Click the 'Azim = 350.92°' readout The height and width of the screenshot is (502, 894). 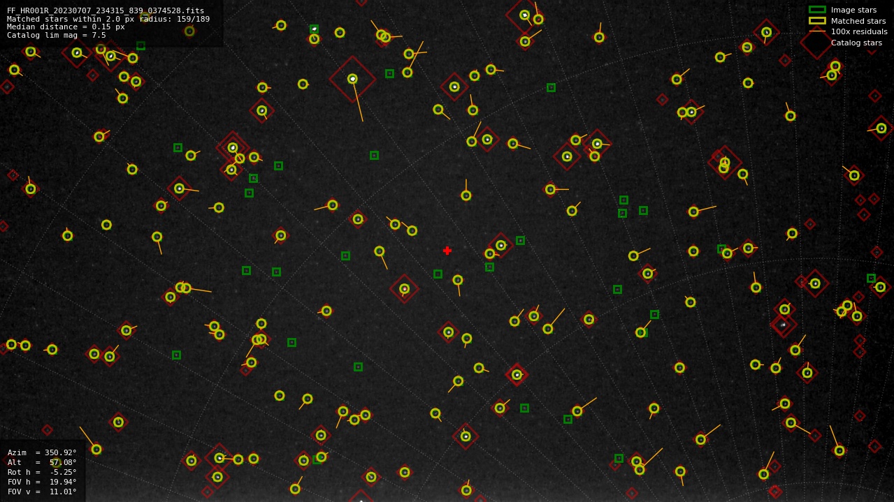(42, 452)
